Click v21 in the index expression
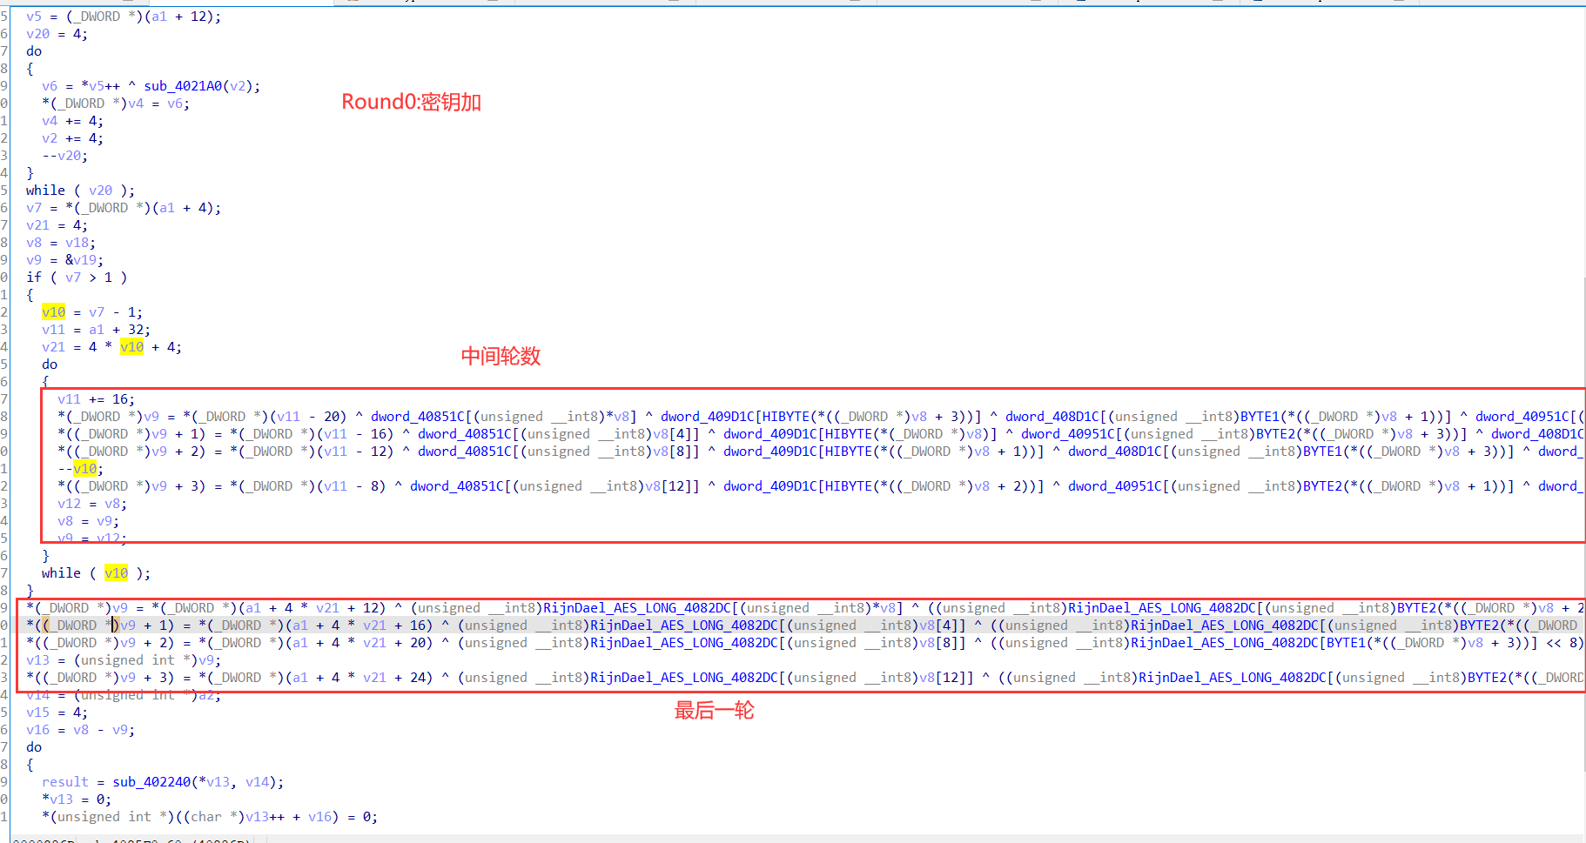 tap(328, 607)
